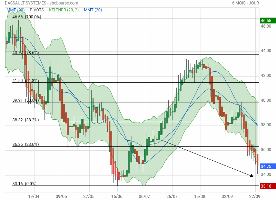Click the 36.35 (23.6%) Fibonacci label
The width and height of the screenshot is (276, 200).
click(26, 144)
